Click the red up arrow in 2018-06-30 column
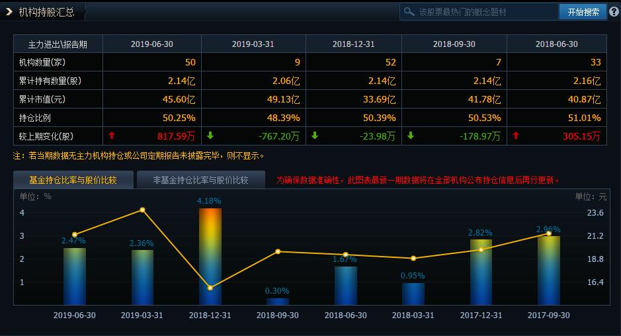 coord(516,136)
